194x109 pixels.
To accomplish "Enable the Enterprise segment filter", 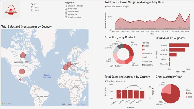I will click(66, 9).
